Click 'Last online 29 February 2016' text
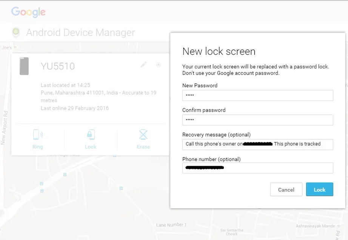Image resolution: width=348 pixels, height=240 pixels. [x=75, y=108]
